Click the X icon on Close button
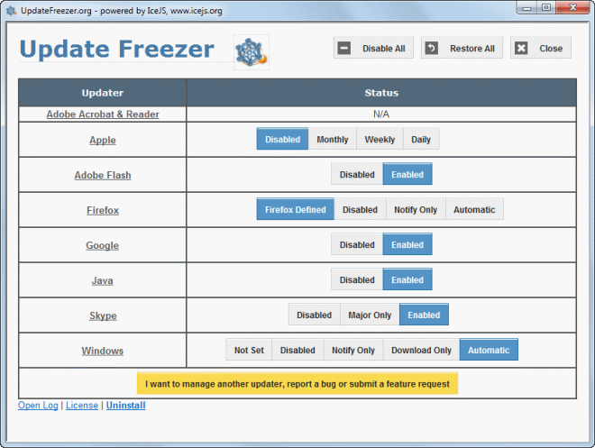The height and width of the screenshot is (448, 595). [521, 48]
